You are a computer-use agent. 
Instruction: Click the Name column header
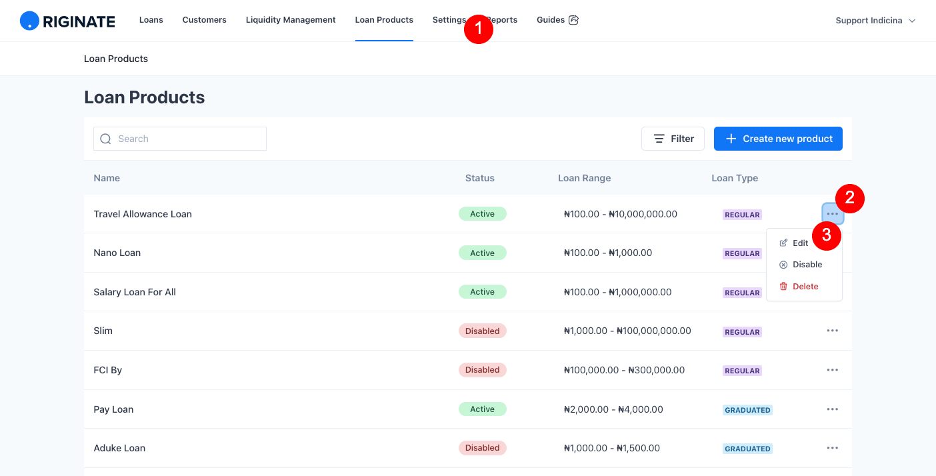[x=107, y=178]
